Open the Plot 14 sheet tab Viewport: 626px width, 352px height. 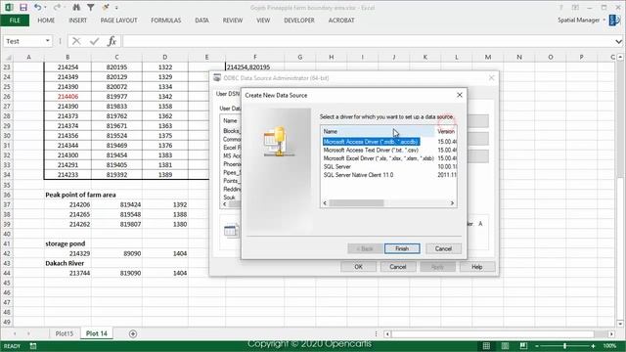point(97,333)
